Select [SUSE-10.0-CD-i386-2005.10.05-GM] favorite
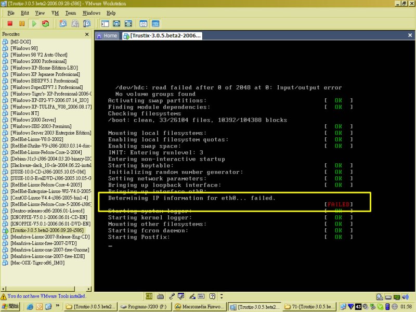416x312 pixels. coord(44,172)
